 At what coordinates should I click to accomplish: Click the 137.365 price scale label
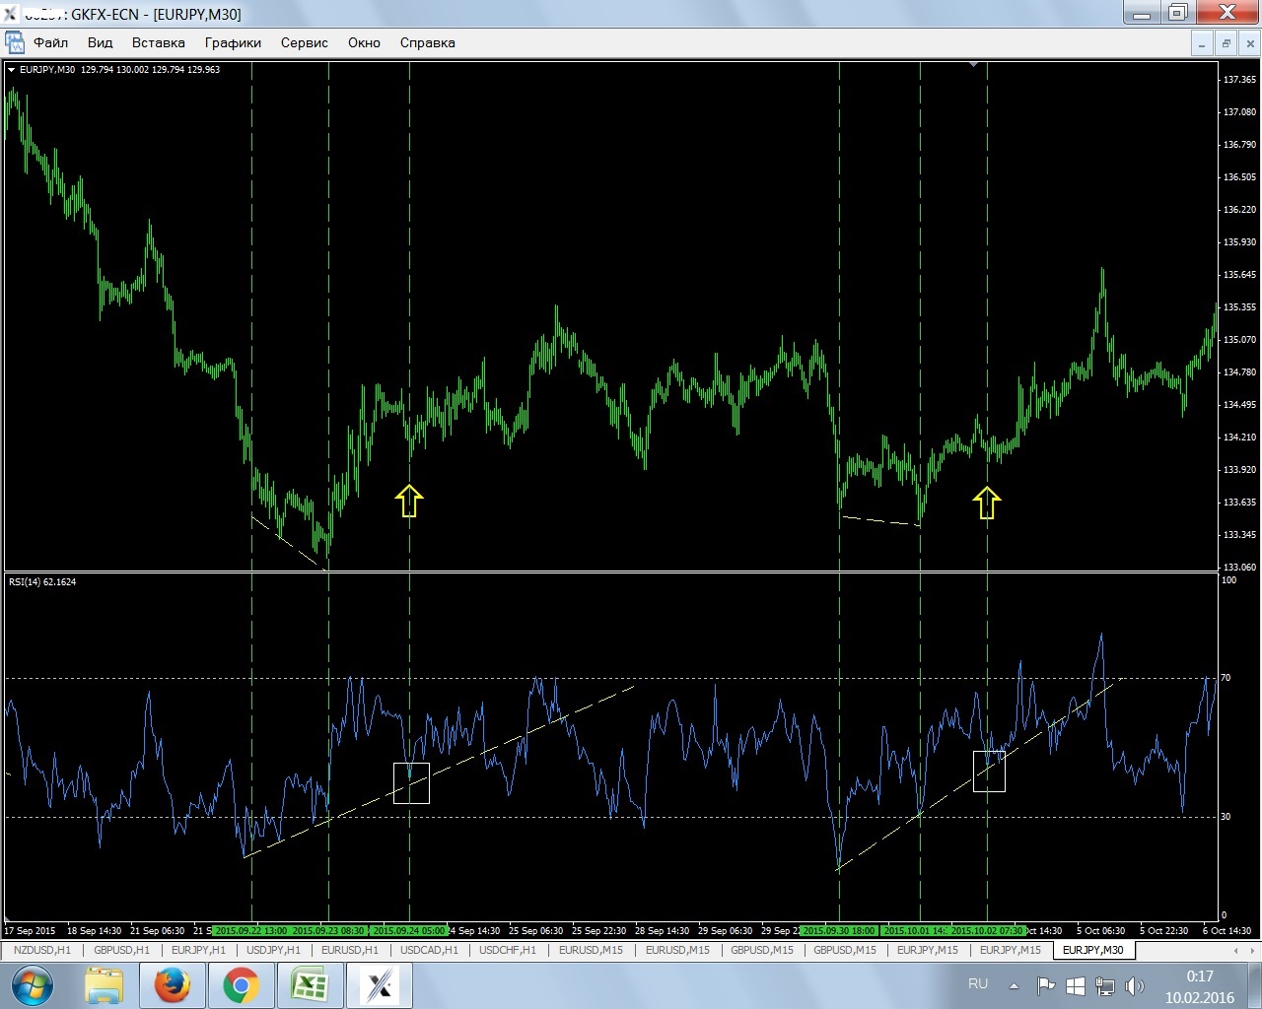coord(1239,79)
